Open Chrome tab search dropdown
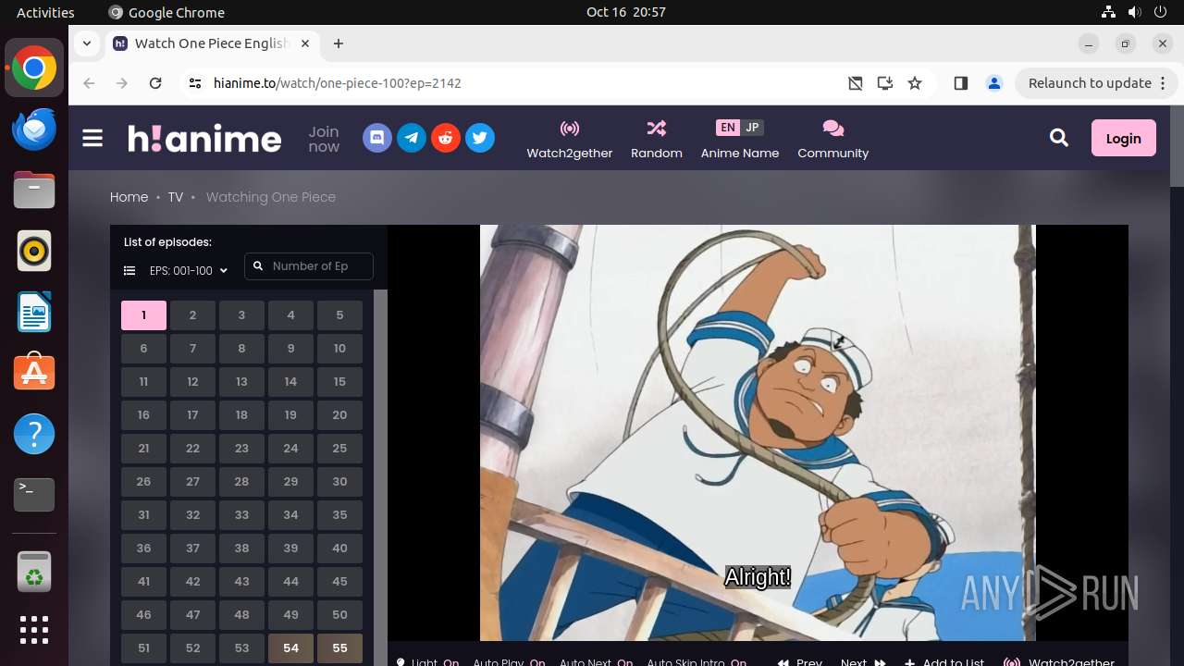1184x666 pixels. point(86,43)
